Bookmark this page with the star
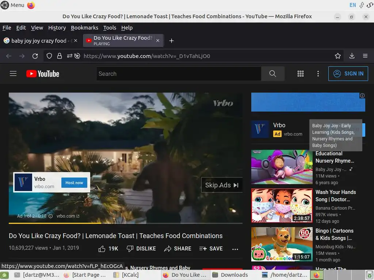The image size is (374, 280). (338, 56)
